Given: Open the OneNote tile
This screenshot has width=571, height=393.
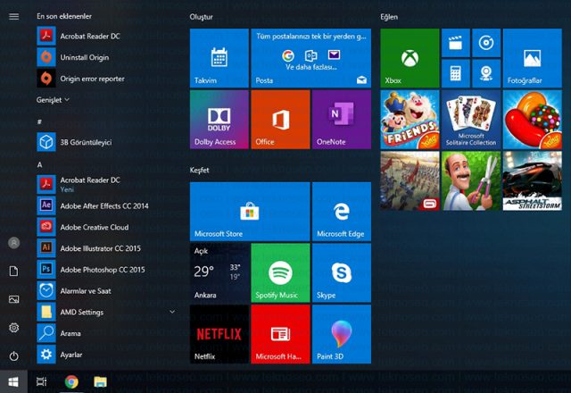Looking at the screenshot, I should tap(342, 120).
